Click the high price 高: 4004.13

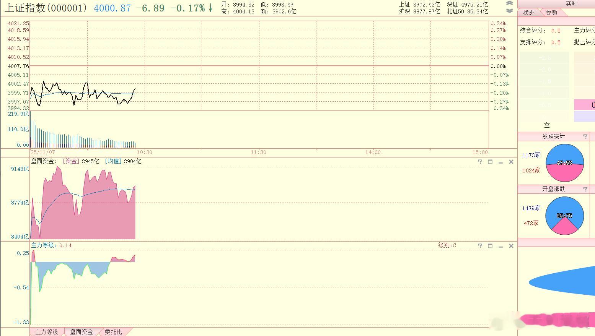tap(238, 11)
